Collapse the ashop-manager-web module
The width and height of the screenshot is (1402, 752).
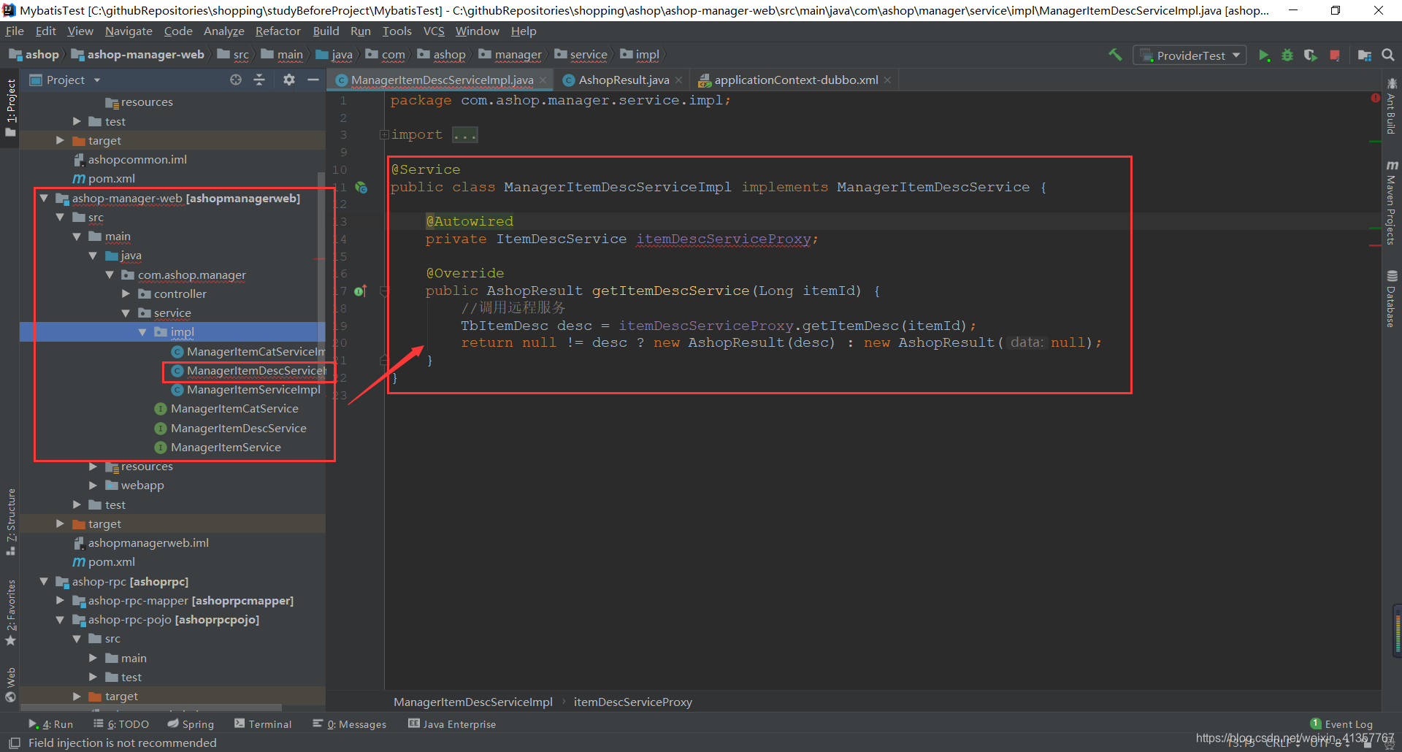pyautogui.click(x=44, y=198)
